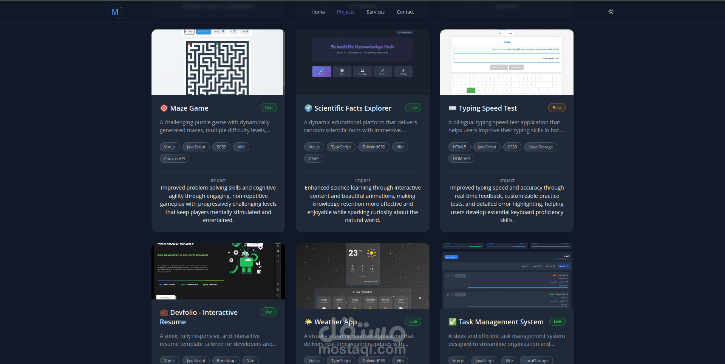This screenshot has width=725, height=364.
Task: Open the Devfolio resume preview thumbnail
Action: click(218, 271)
